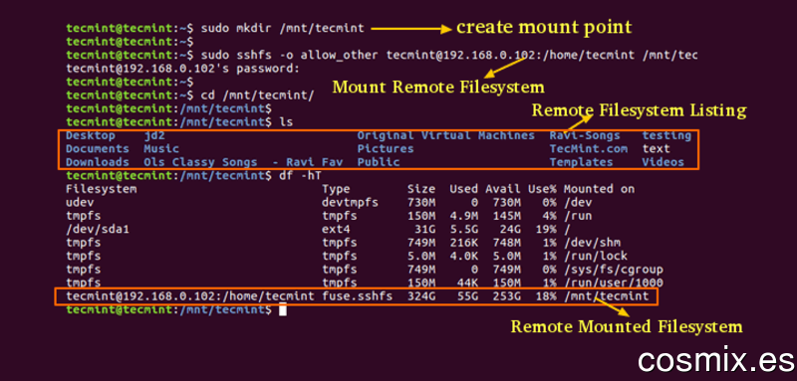This screenshot has width=797, height=381.
Task: Click the 'Filesystem' column header
Action: point(102,189)
